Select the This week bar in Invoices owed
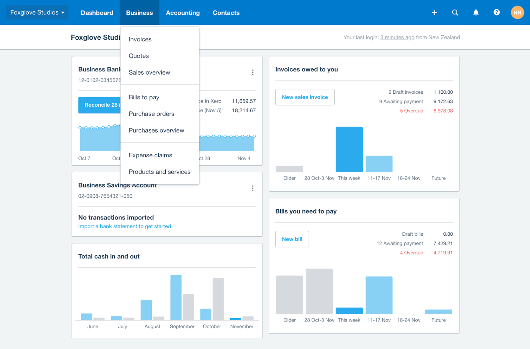This screenshot has height=349, width=530. tap(349, 149)
